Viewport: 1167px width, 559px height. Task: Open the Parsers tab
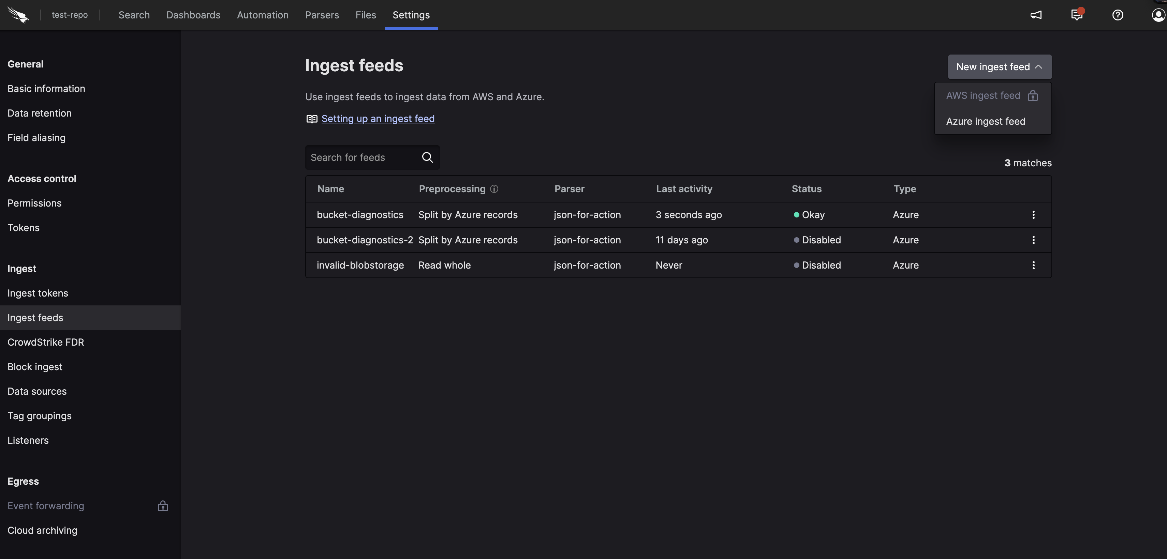[321, 15]
